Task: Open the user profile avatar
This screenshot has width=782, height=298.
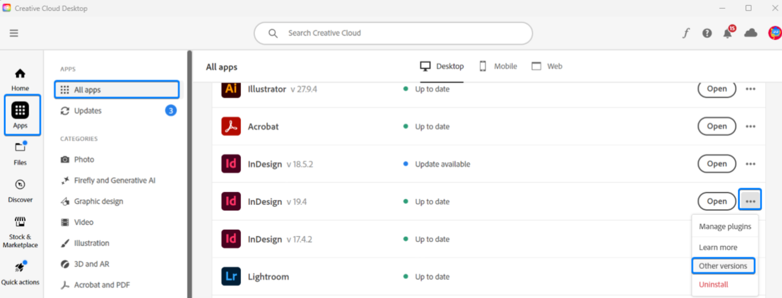Action: click(x=774, y=33)
